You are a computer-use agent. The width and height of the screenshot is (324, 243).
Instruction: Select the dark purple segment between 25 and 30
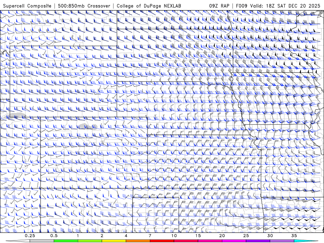(258, 241)
